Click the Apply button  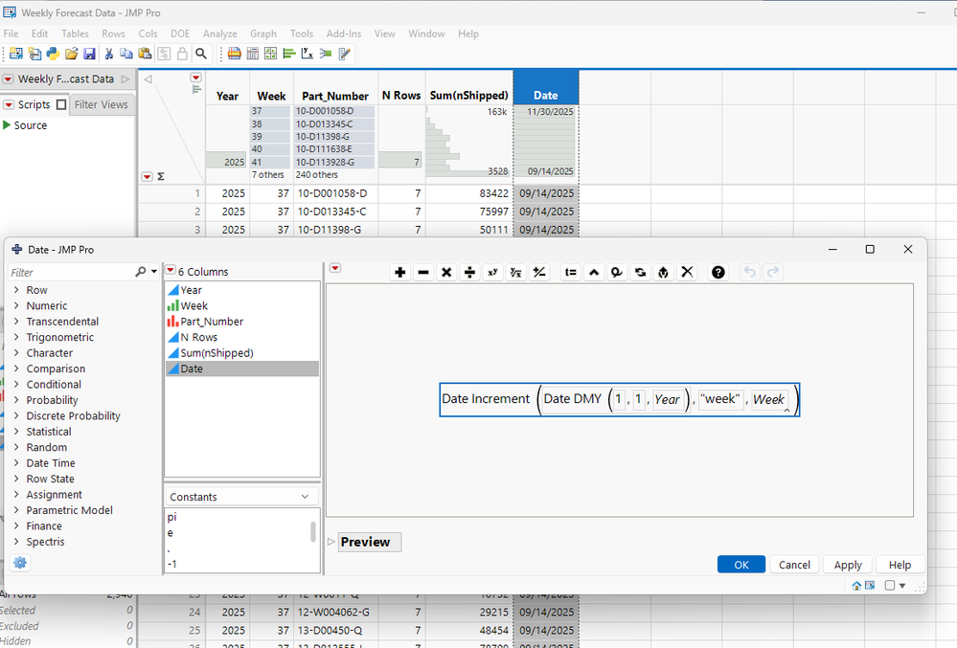[847, 565]
